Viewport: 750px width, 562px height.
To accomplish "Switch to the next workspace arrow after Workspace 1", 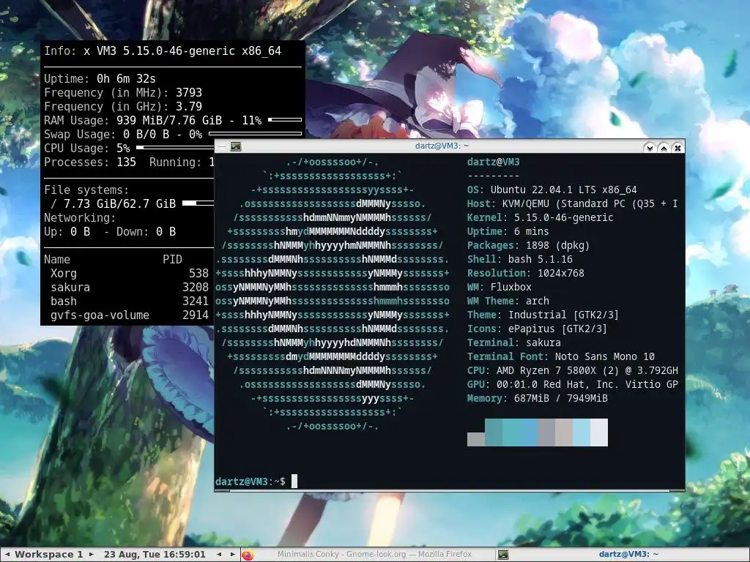I will click(92, 555).
